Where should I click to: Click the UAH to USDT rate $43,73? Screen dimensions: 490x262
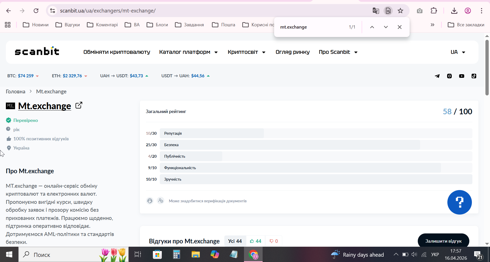124,76
